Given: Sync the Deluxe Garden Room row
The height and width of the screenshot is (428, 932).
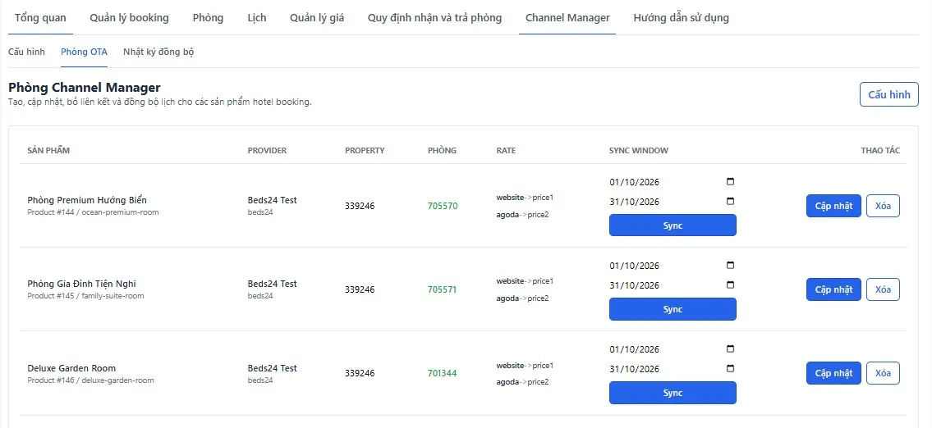Looking at the screenshot, I should coord(673,393).
